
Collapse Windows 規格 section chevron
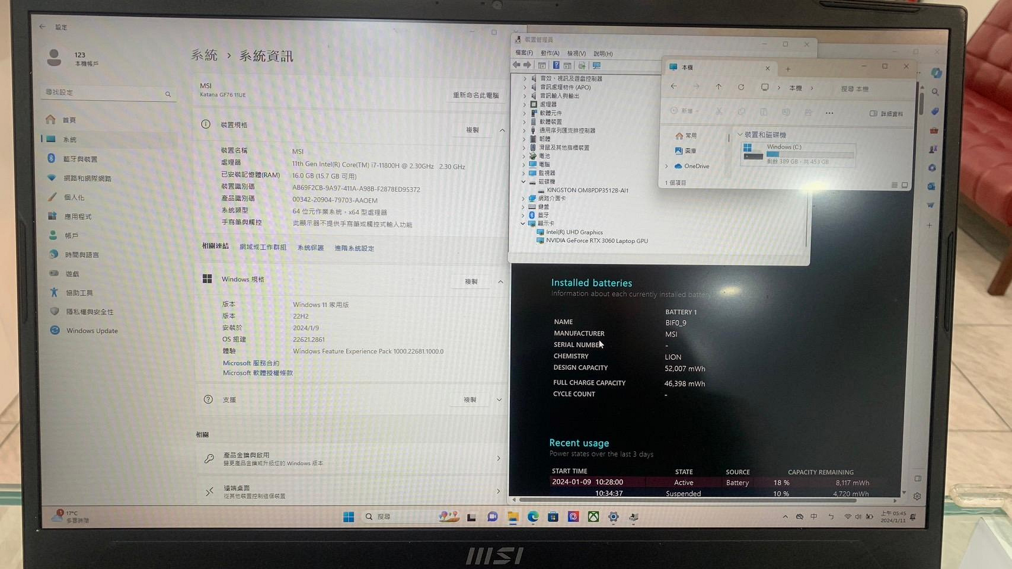point(500,282)
